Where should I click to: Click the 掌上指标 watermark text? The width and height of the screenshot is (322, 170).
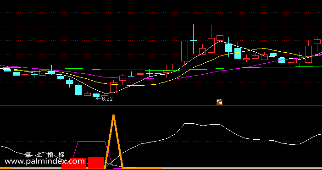coord(45,154)
